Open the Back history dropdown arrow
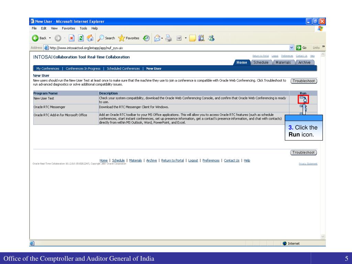The height and width of the screenshot is (264, 352). pyautogui.click(x=50, y=38)
